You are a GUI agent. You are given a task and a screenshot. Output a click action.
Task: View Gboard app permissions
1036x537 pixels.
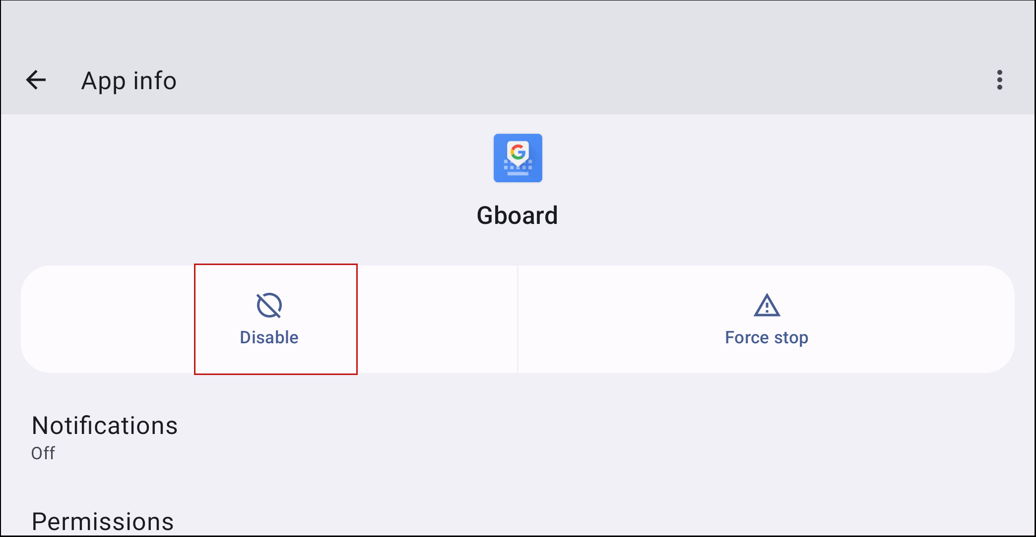click(103, 521)
